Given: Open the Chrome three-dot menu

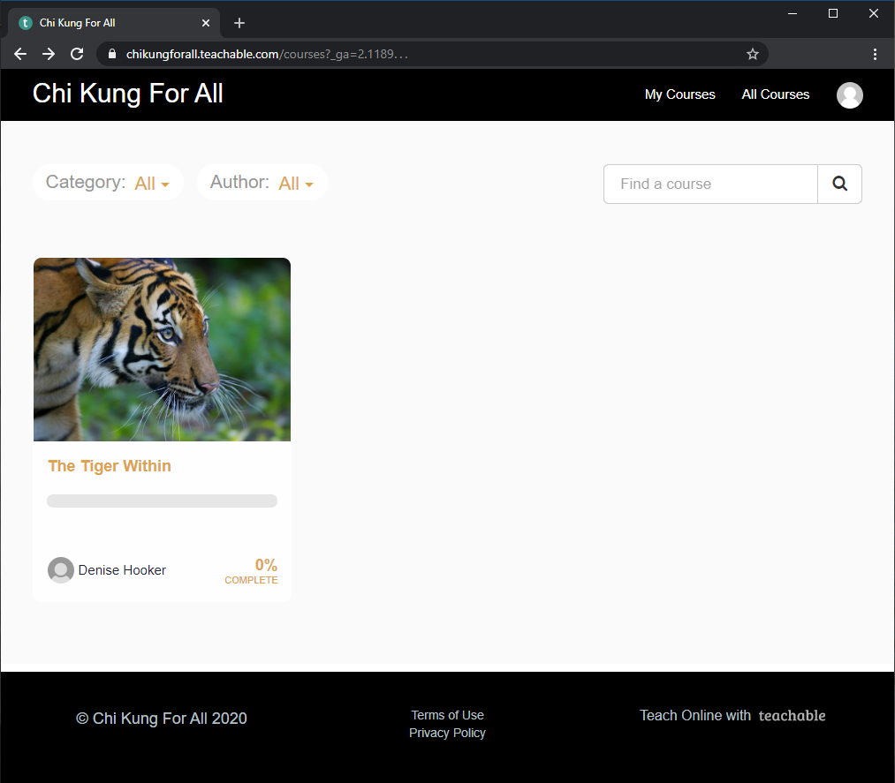Looking at the screenshot, I should coord(875,54).
